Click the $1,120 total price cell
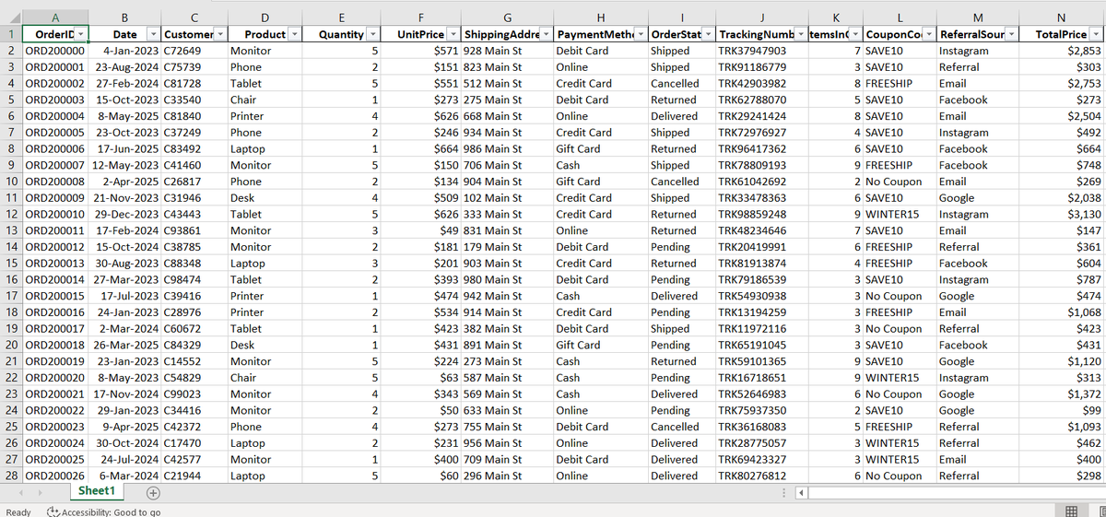This screenshot has height=517, width=1106. click(x=1062, y=361)
